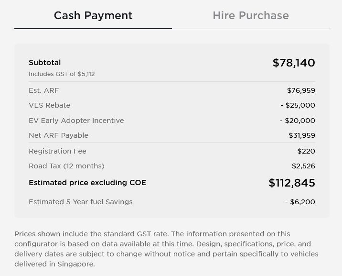
Task: Click Estimated price excluding COE label
Action: point(87,183)
